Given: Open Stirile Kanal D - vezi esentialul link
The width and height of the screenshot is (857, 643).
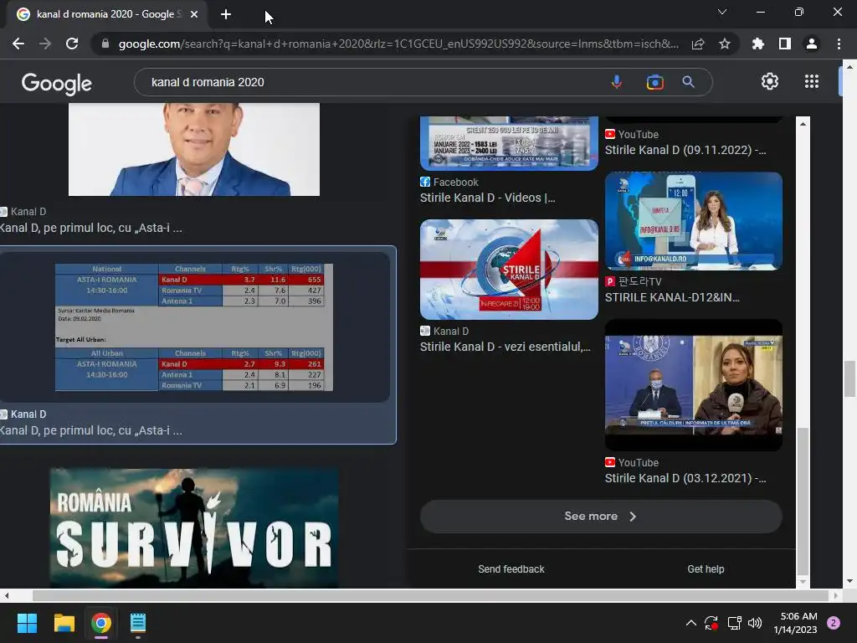Looking at the screenshot, I should click(x=505, y=347).
